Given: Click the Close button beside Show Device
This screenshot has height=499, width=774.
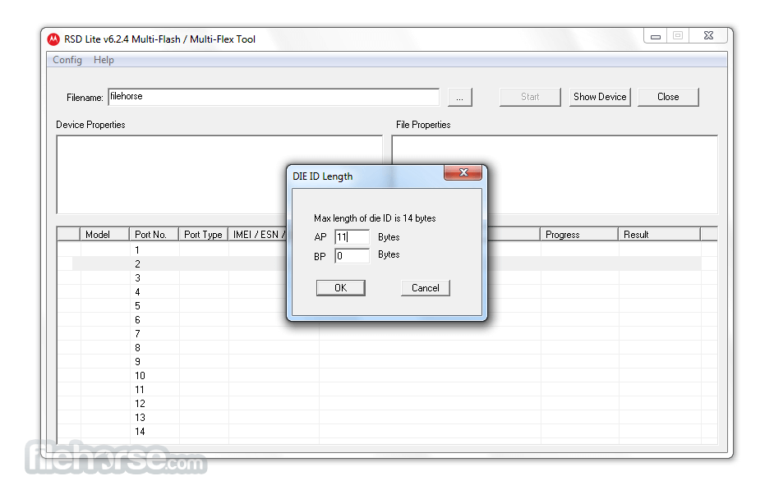Looking at the screenshot, I should pyautogui.click(x=668, y=97).
